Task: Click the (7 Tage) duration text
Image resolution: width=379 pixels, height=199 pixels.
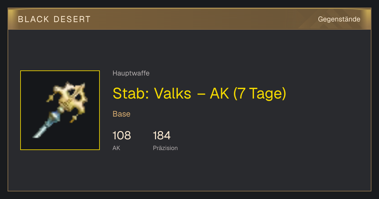Action: pos(260,93)
